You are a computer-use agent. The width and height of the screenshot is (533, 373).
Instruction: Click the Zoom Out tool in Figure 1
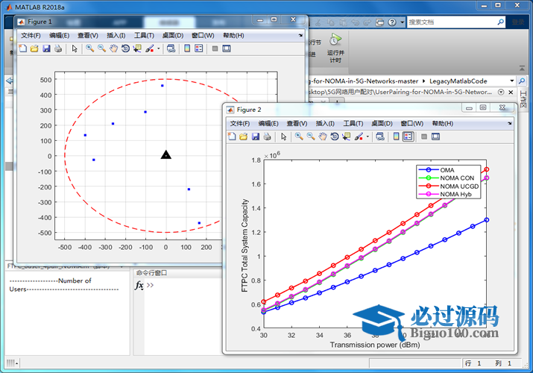pos(101,48)
